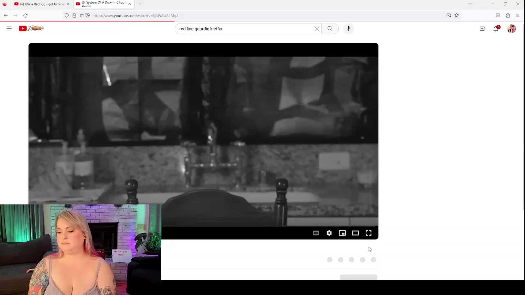Switch the player to theater mode
Image resolution: width=525 pixels, height=295 pixels.
pyautogui.click(x=355, y=233)
